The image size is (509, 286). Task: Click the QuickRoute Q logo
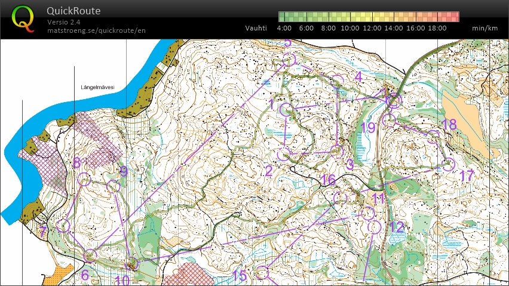pos(23,18)
